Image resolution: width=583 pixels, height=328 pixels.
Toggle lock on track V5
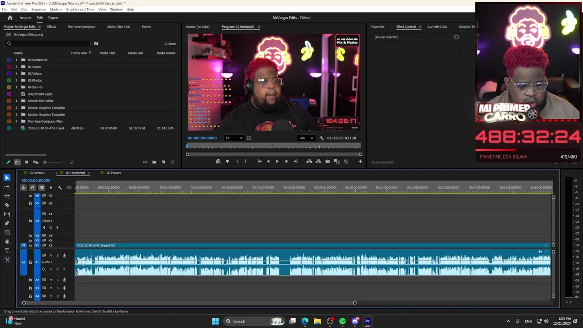coord(31,203)
